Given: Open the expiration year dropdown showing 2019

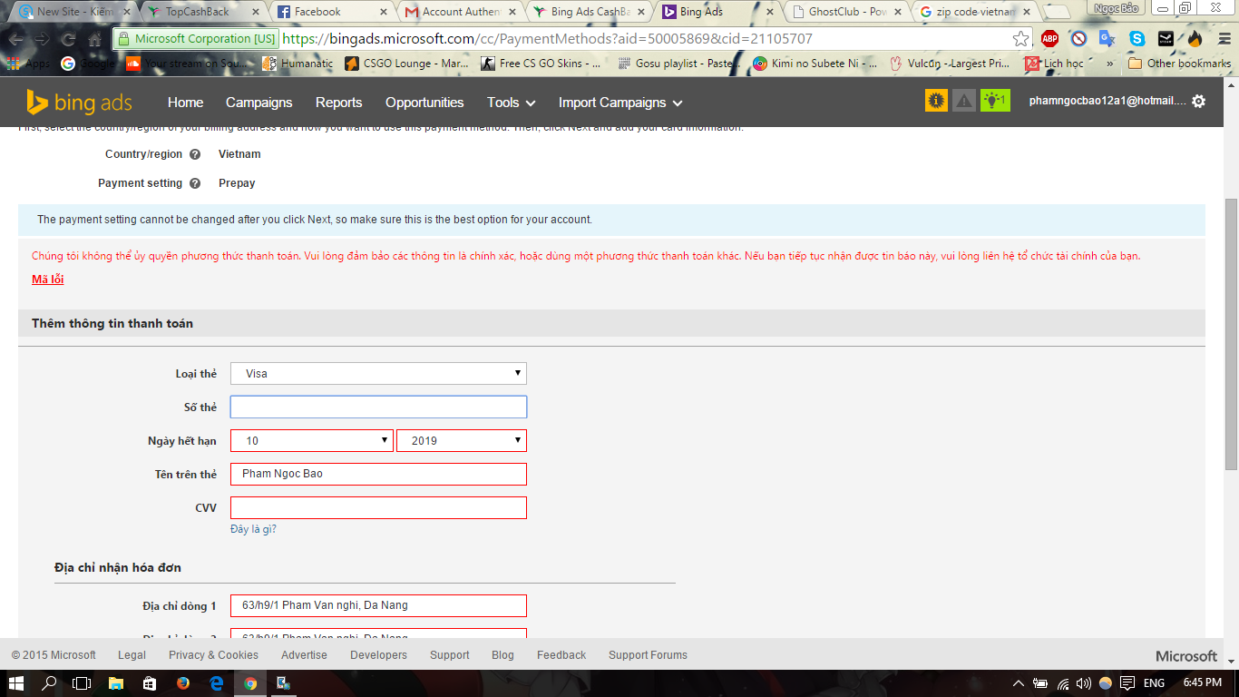Looking at the screenshot, I should tap(462, 440).
